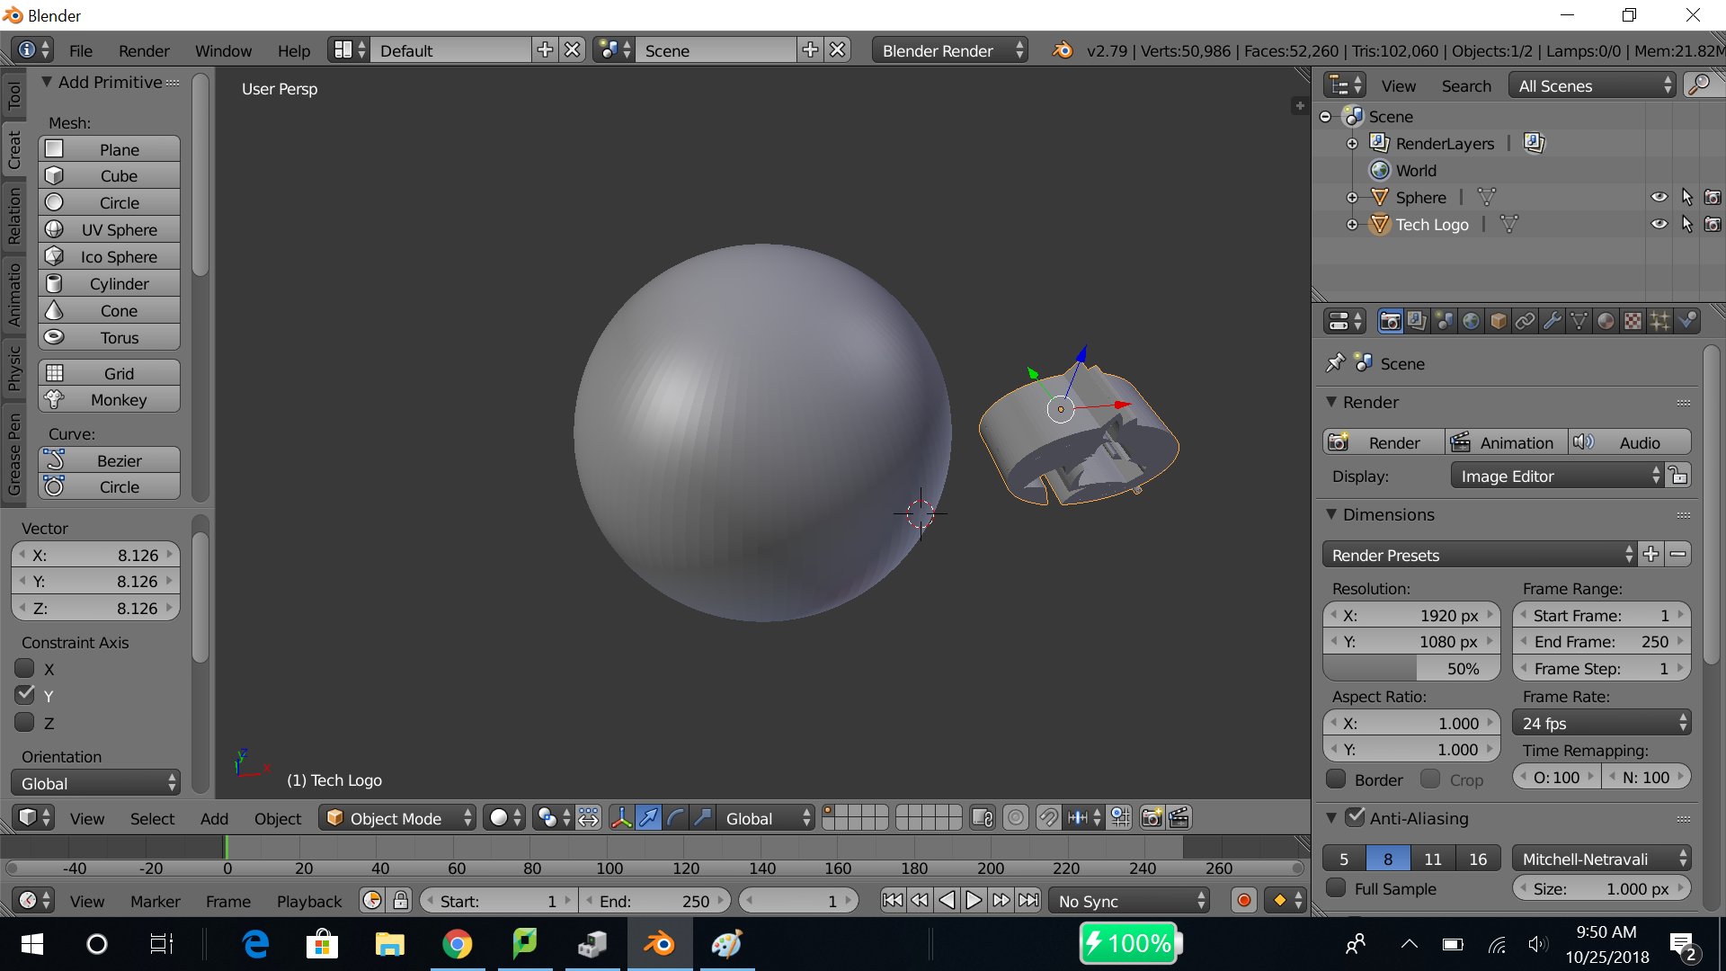Toggle proportional editing icon in viewport header
The height and width of the screenshot is (971, 1726).
pos(1015,817)
